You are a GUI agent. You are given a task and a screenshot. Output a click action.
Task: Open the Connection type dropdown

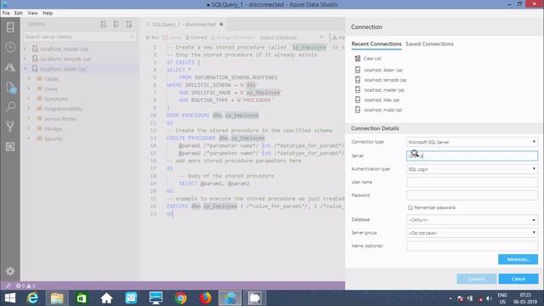[472, 142]
